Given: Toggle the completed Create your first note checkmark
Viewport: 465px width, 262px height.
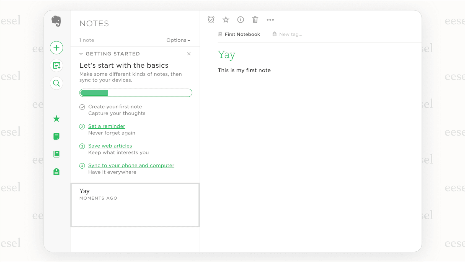Looking at the screenshot, I should click(82, 107).
